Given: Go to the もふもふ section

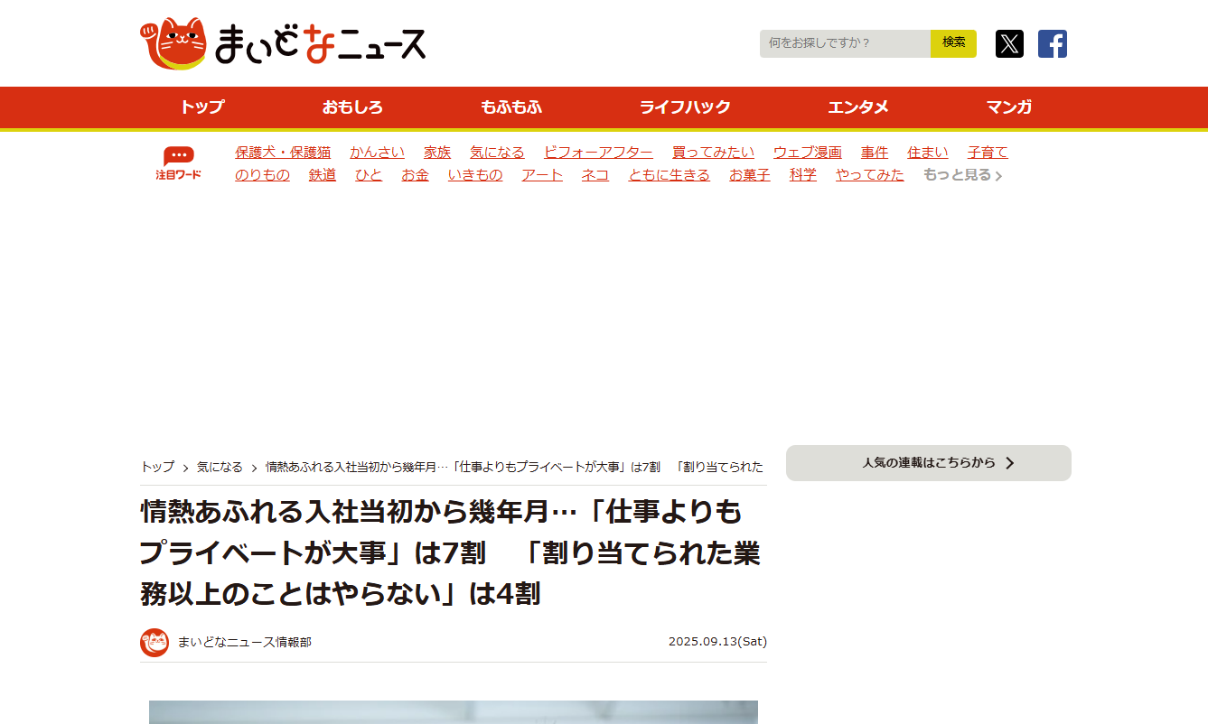Looking at the screenshot, I should coord(511,107).
